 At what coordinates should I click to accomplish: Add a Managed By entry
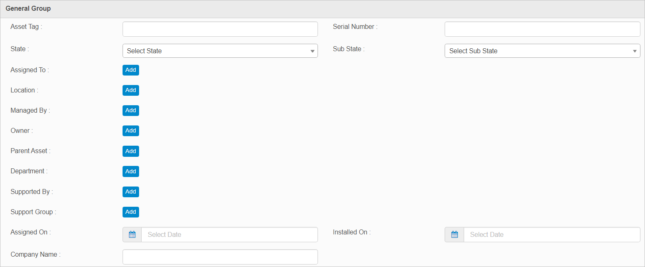131,111
